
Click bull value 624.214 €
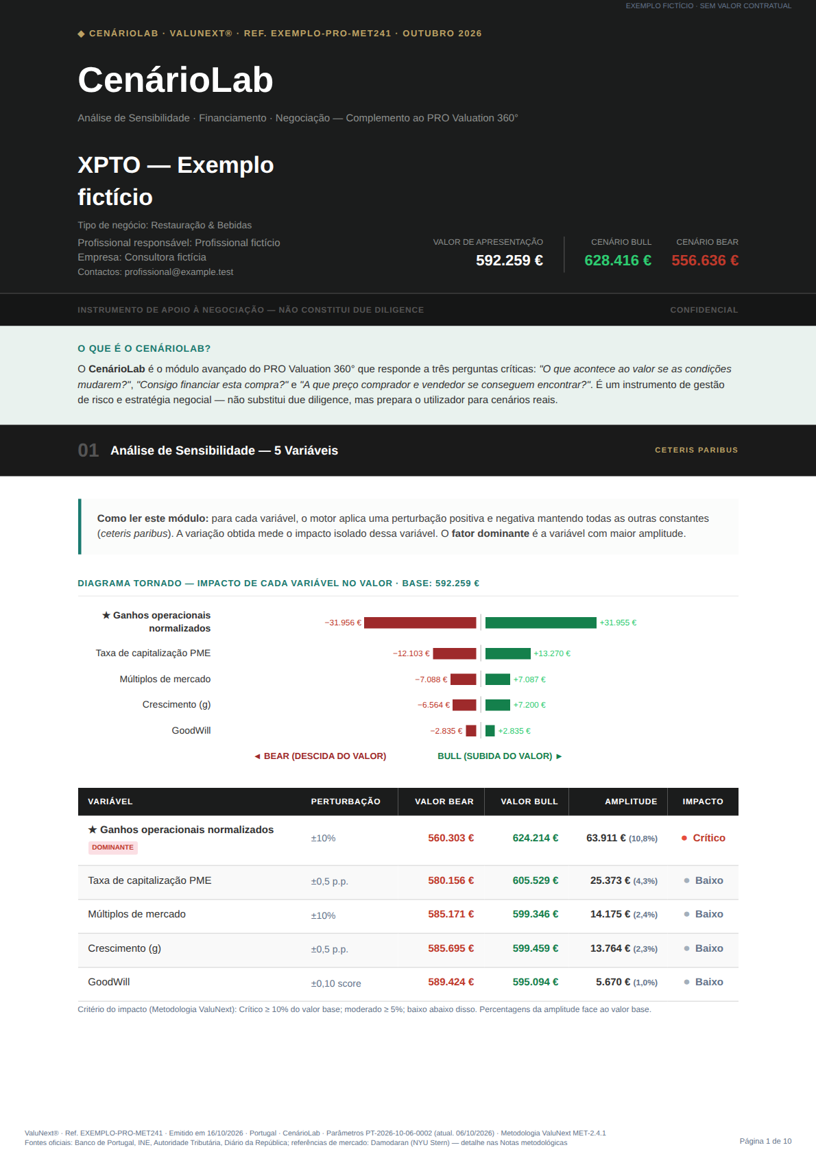point(536,838)
